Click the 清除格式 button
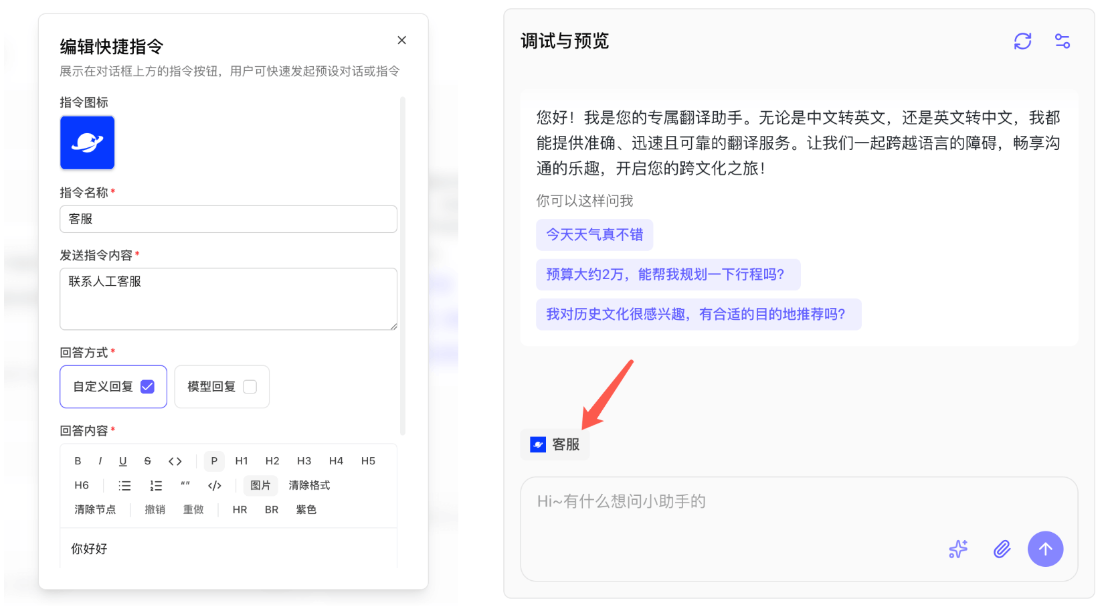This screenshot has width=1112, height=613. tap(309, 486)
